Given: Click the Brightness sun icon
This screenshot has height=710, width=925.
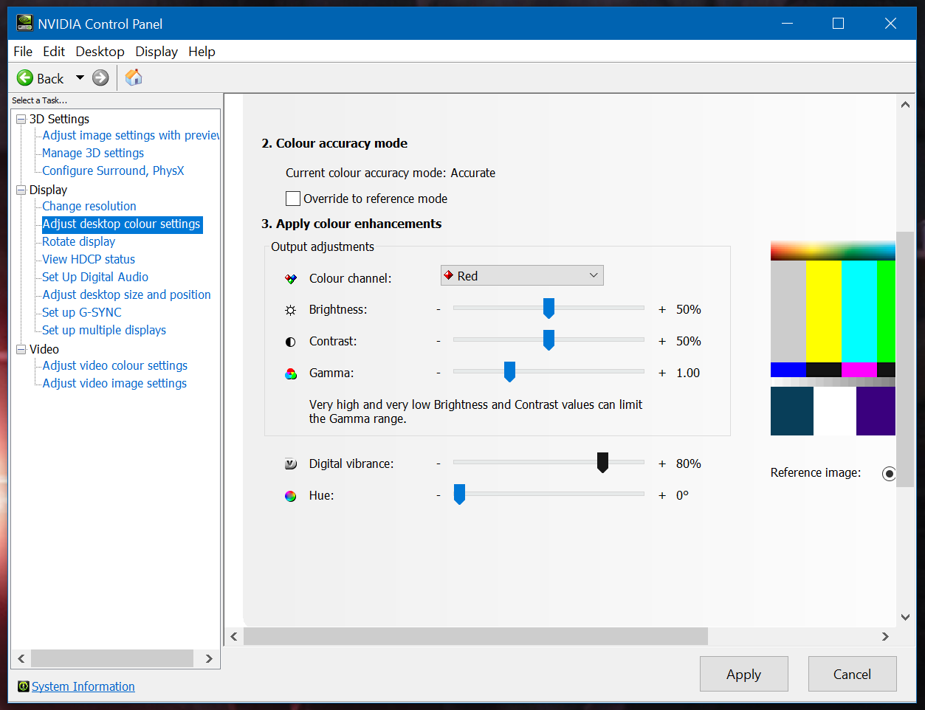Looking at the screenshot, I should [291, 310].
